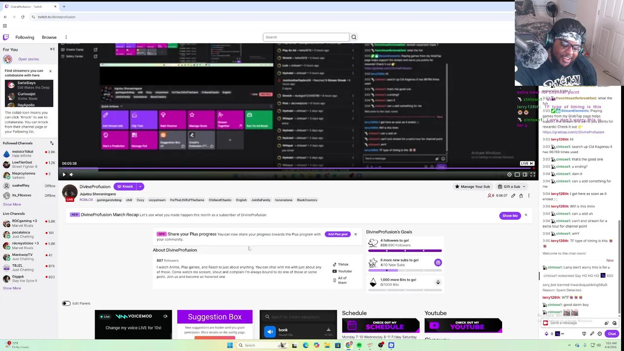Open the more options menu beside Browse
This screenshot has width=624, height=351.
pos(66,37)
